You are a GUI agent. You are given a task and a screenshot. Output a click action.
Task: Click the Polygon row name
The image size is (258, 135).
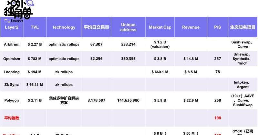pos(12,100)
